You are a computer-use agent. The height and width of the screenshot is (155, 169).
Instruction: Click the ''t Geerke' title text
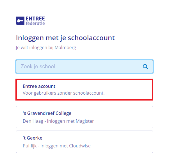pos(33,138)
